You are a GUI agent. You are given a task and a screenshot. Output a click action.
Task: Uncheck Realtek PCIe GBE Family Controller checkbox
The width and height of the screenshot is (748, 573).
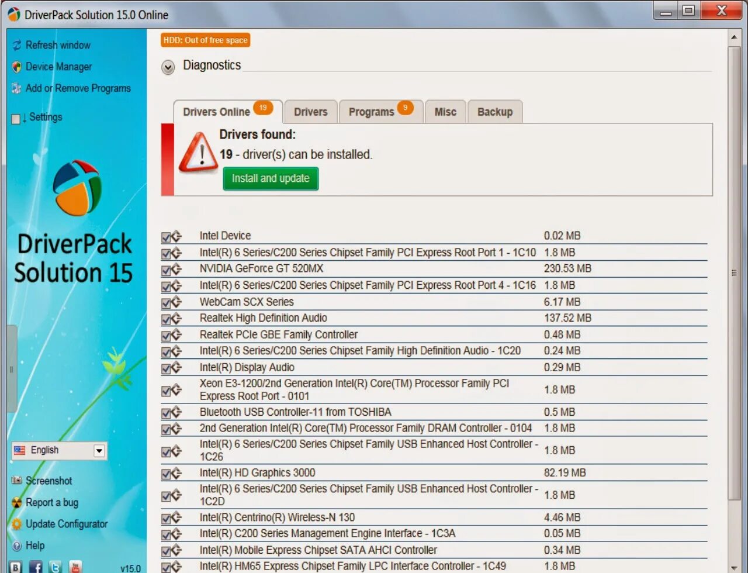166,336
